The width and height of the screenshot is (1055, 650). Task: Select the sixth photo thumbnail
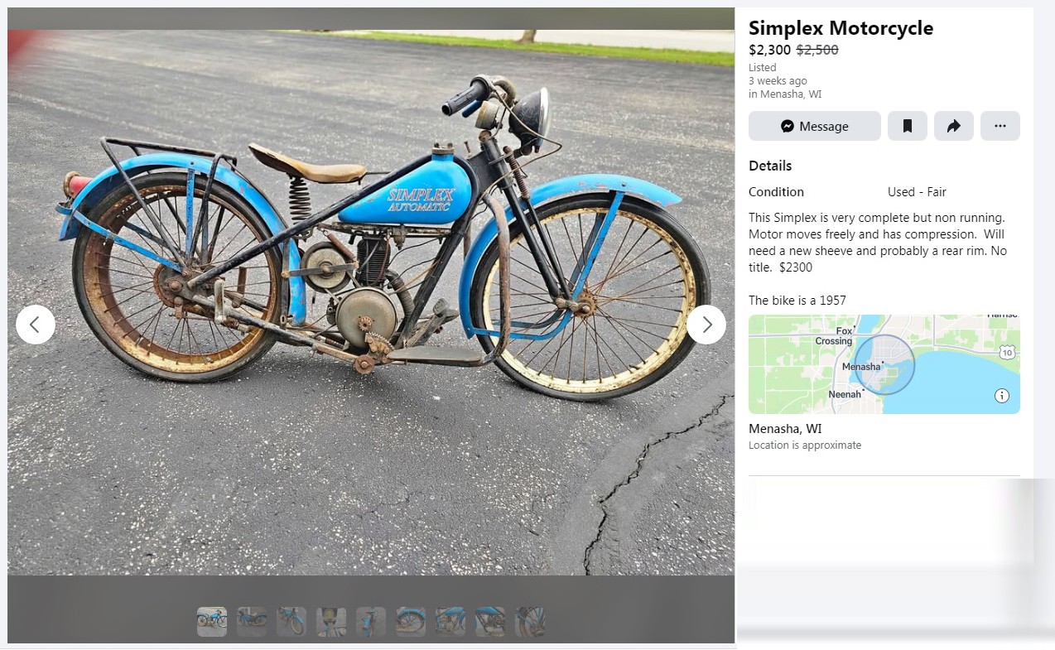click(x=411, y=622)
